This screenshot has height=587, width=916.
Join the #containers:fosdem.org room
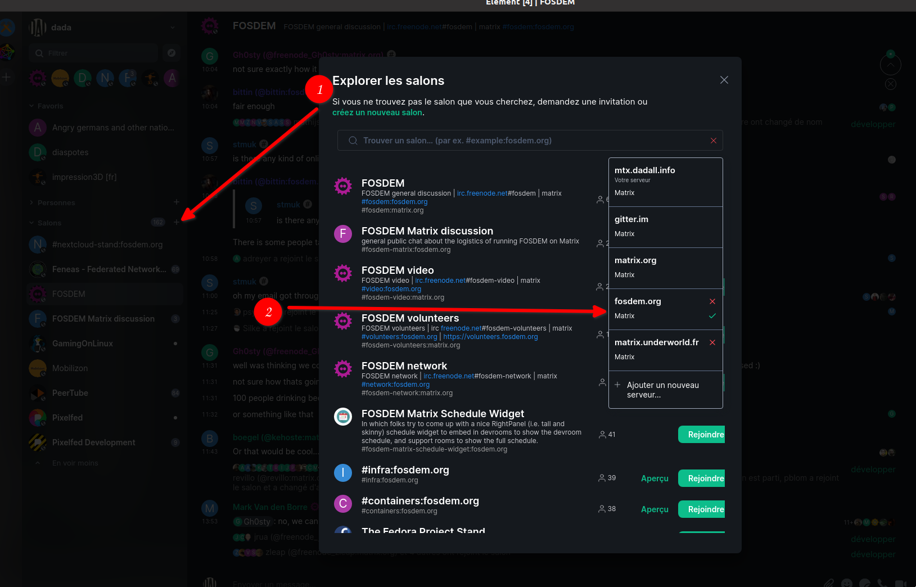click(x=702, y=509)
